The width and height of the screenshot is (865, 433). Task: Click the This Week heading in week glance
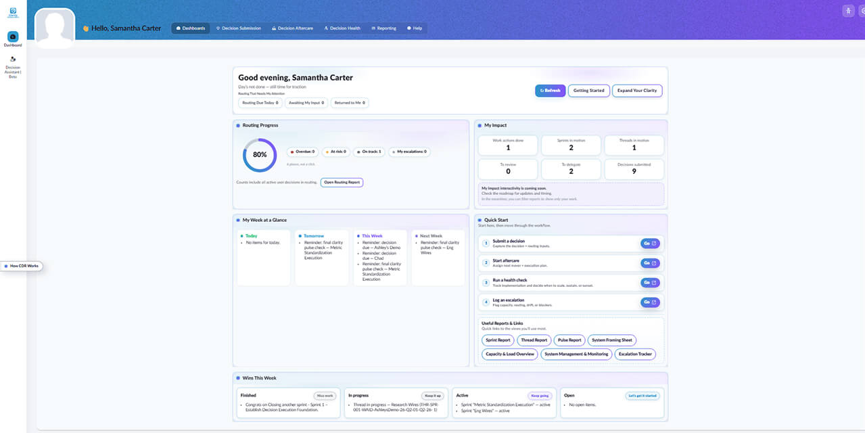(372, 236)
